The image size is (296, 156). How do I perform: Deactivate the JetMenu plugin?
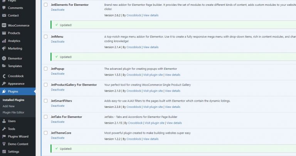pos(57,42)
